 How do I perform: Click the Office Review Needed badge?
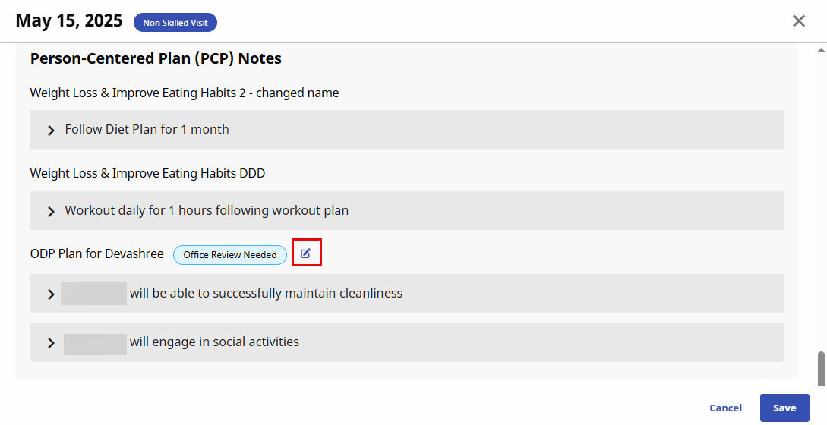click(x=230, y=255)
